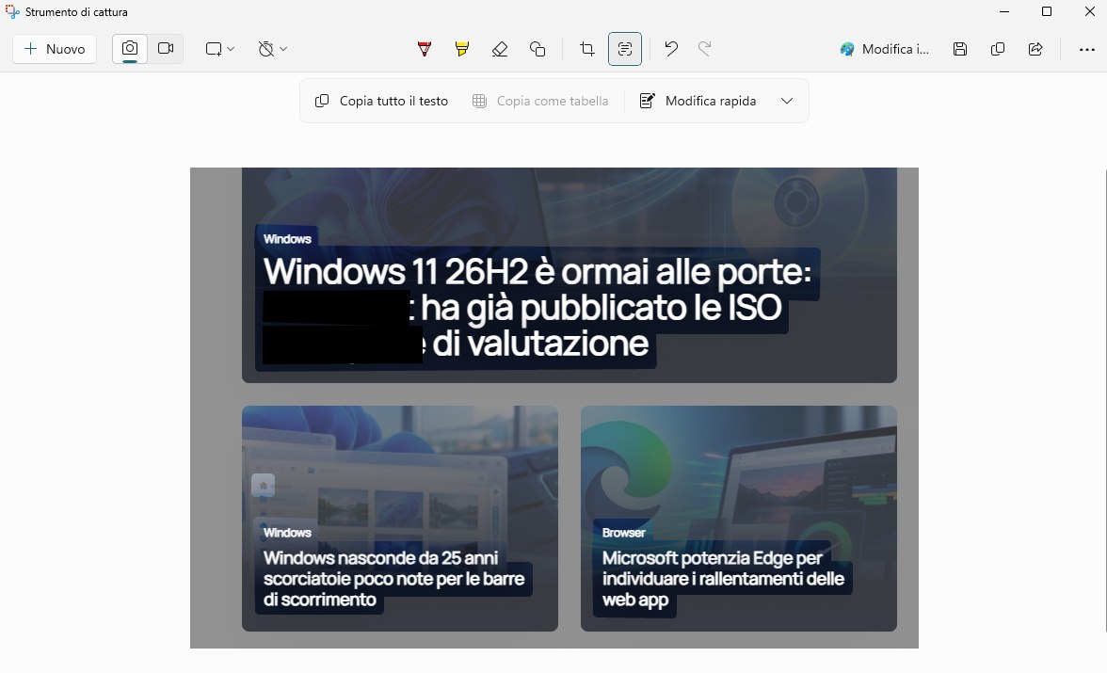Viewport: 1107px width, 673px height.
Task: Select the yellow highlighter tool
Action: pyautogui.click(x=461, y=49)
